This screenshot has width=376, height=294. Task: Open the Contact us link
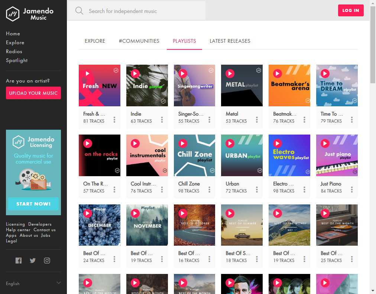45,230
